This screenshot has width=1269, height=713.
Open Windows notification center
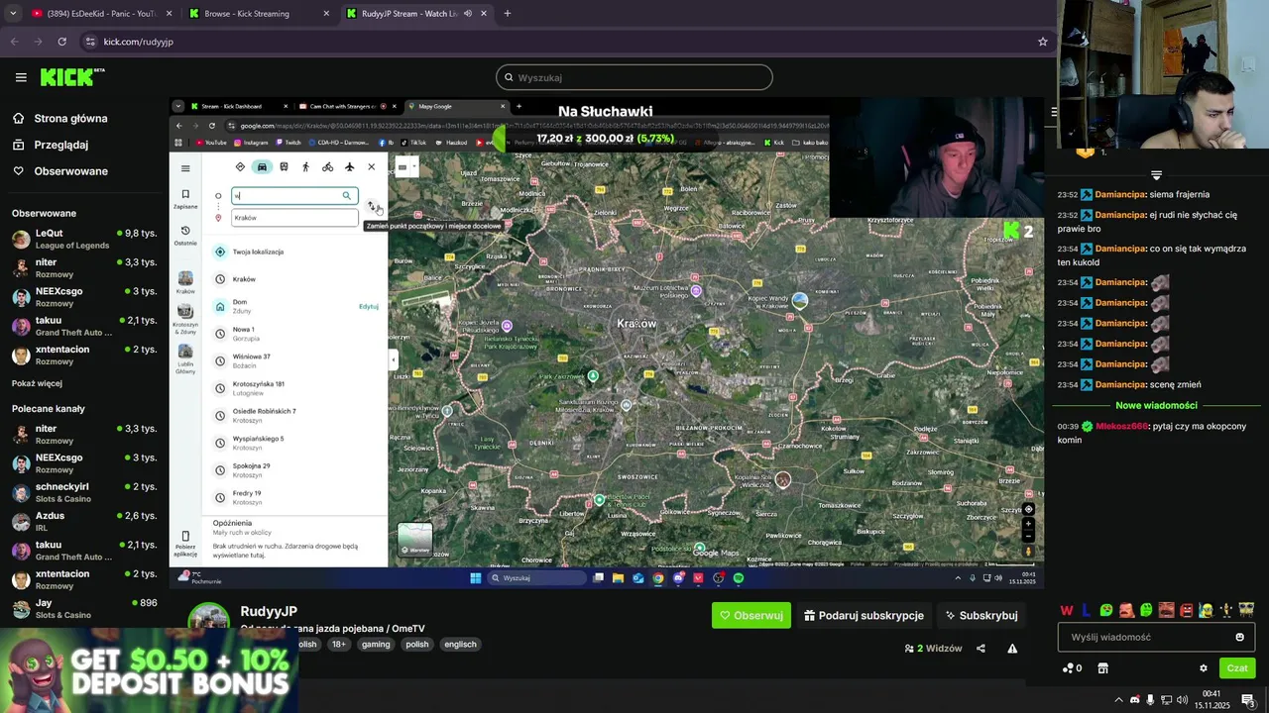[x=1248, y=700]
